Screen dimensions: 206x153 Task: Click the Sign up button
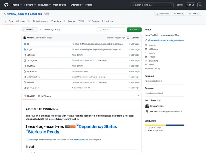191,5
